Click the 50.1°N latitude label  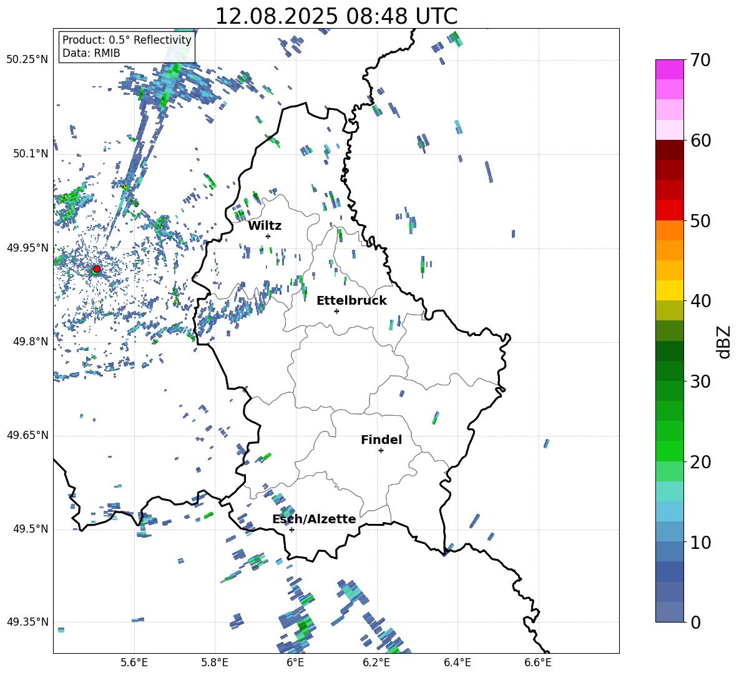[x=31, y=154]
